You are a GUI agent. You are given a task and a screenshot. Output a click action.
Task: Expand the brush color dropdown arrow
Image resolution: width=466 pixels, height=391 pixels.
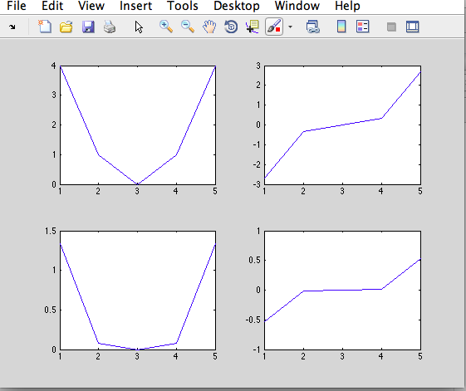(x=291, y=27)
